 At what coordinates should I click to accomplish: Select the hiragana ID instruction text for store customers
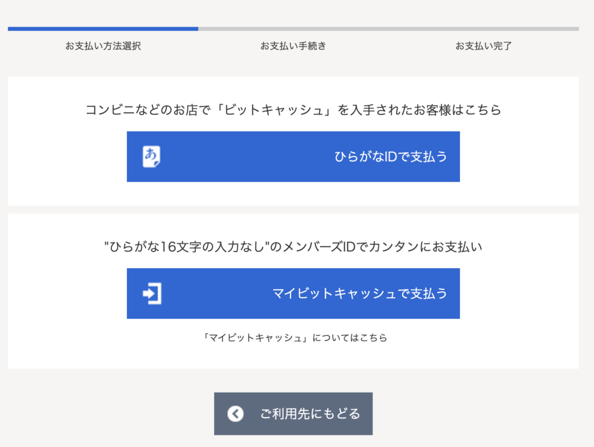coord(293,110)
